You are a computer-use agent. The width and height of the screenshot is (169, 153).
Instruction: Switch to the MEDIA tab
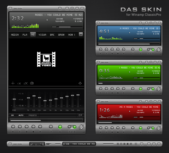click(15, 35)
